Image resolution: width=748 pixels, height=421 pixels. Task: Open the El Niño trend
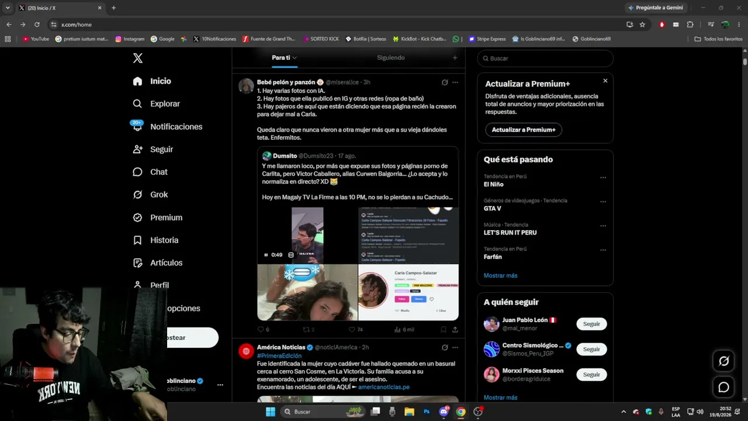point(493,184)
